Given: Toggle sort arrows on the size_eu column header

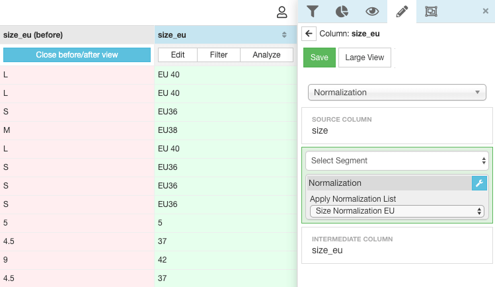Looking at the screenshot, I should [284, 35].
